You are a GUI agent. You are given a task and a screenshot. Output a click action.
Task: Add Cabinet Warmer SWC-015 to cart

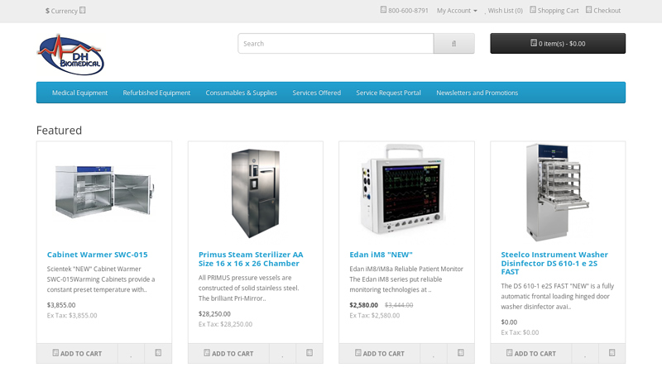coord(77,354)
